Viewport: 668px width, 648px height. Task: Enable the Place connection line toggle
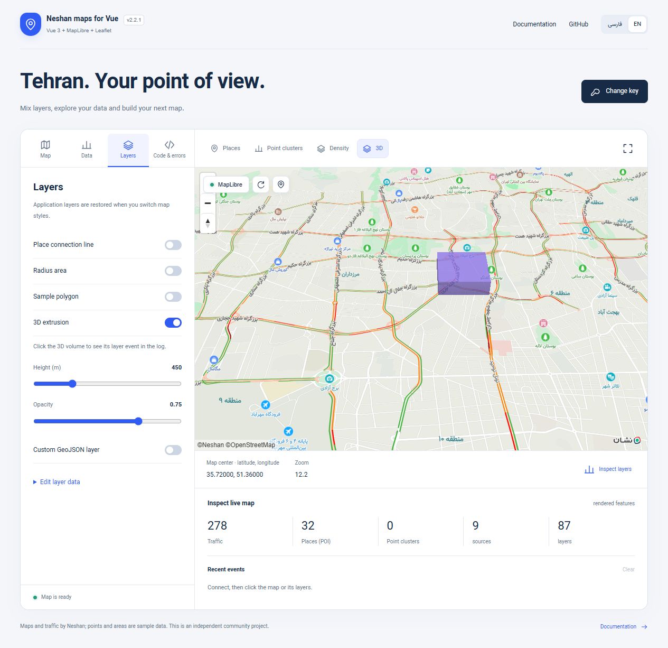point(173,245)
